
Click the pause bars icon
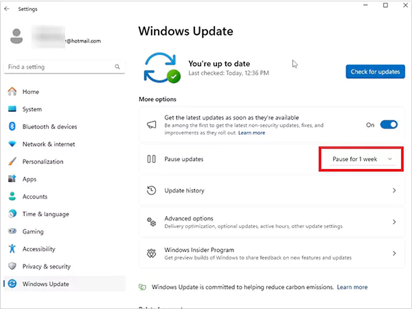pos(151,159)
